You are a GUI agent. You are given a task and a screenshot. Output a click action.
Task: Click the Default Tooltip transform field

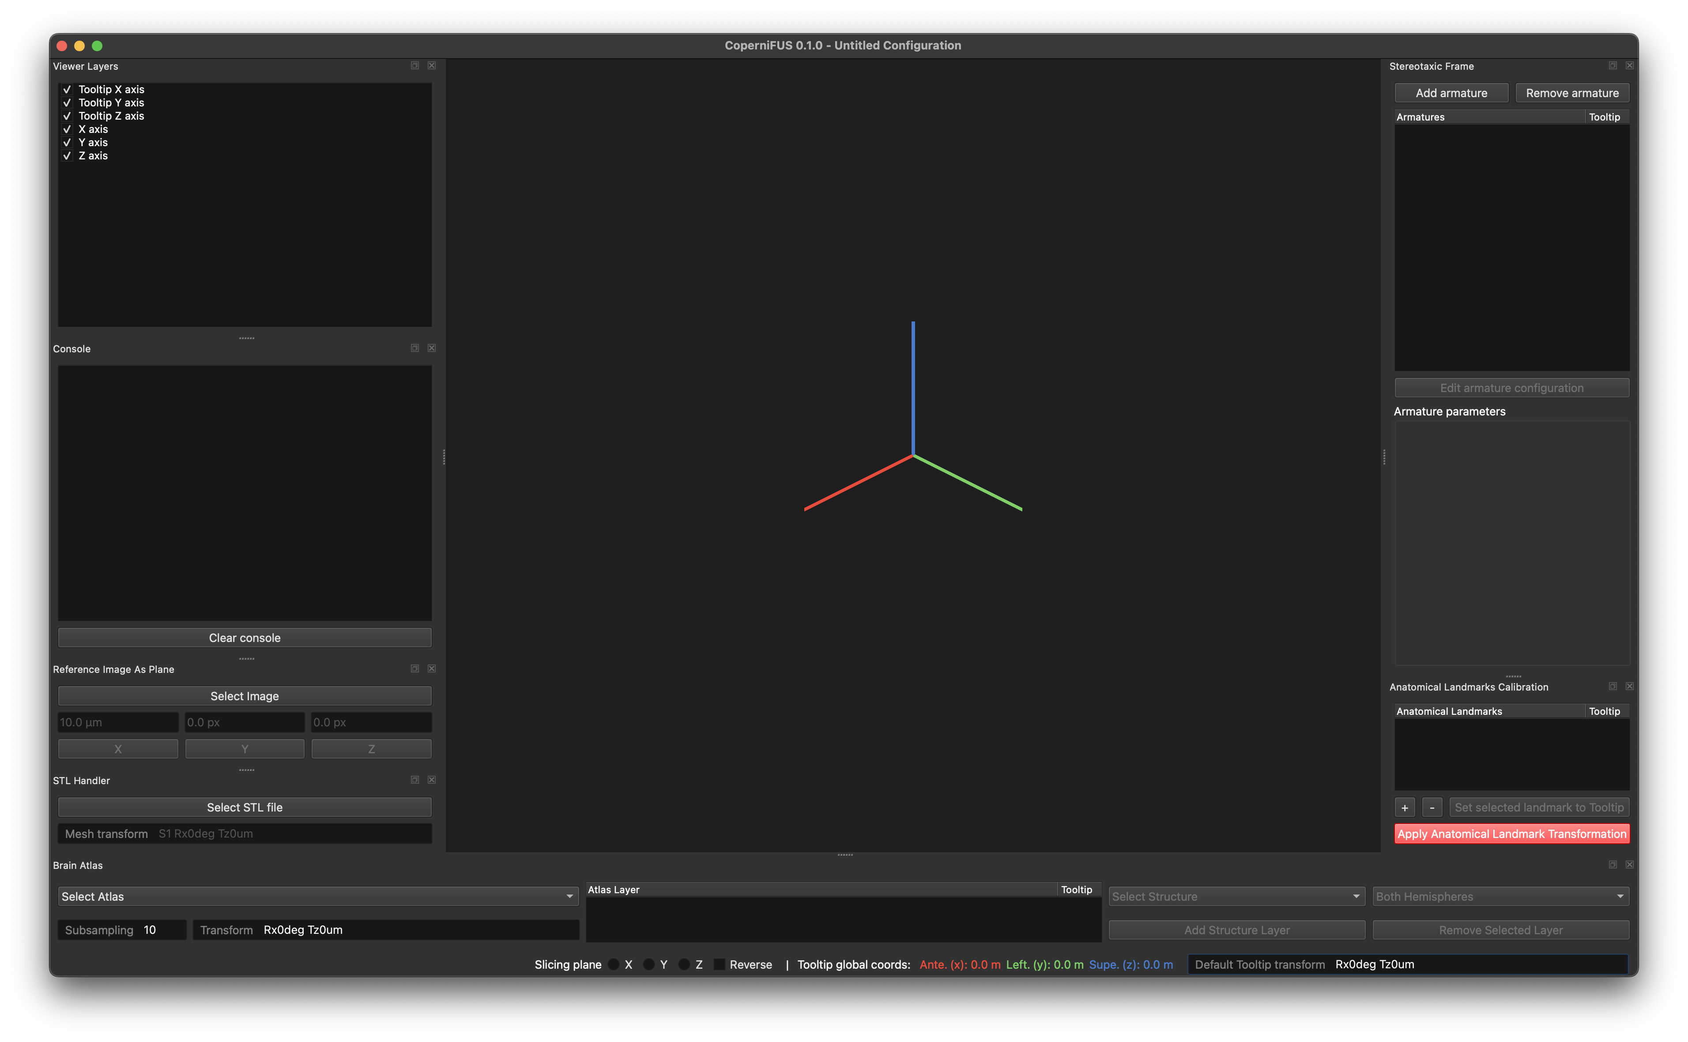pyautogui.click(x=1408, y=965)
